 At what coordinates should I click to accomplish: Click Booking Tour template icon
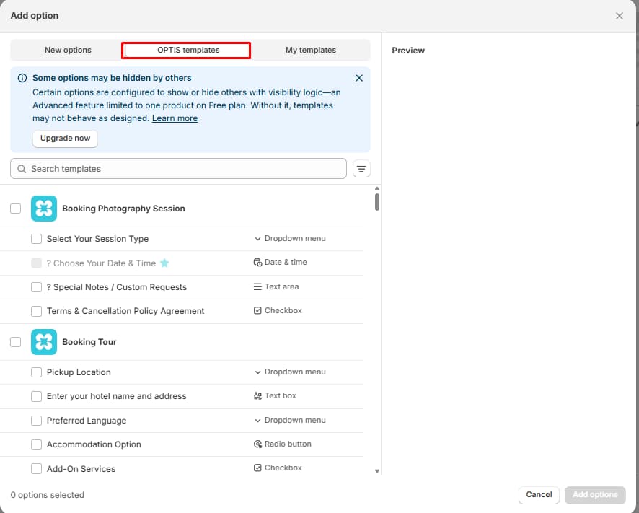[x=44, y=342]
